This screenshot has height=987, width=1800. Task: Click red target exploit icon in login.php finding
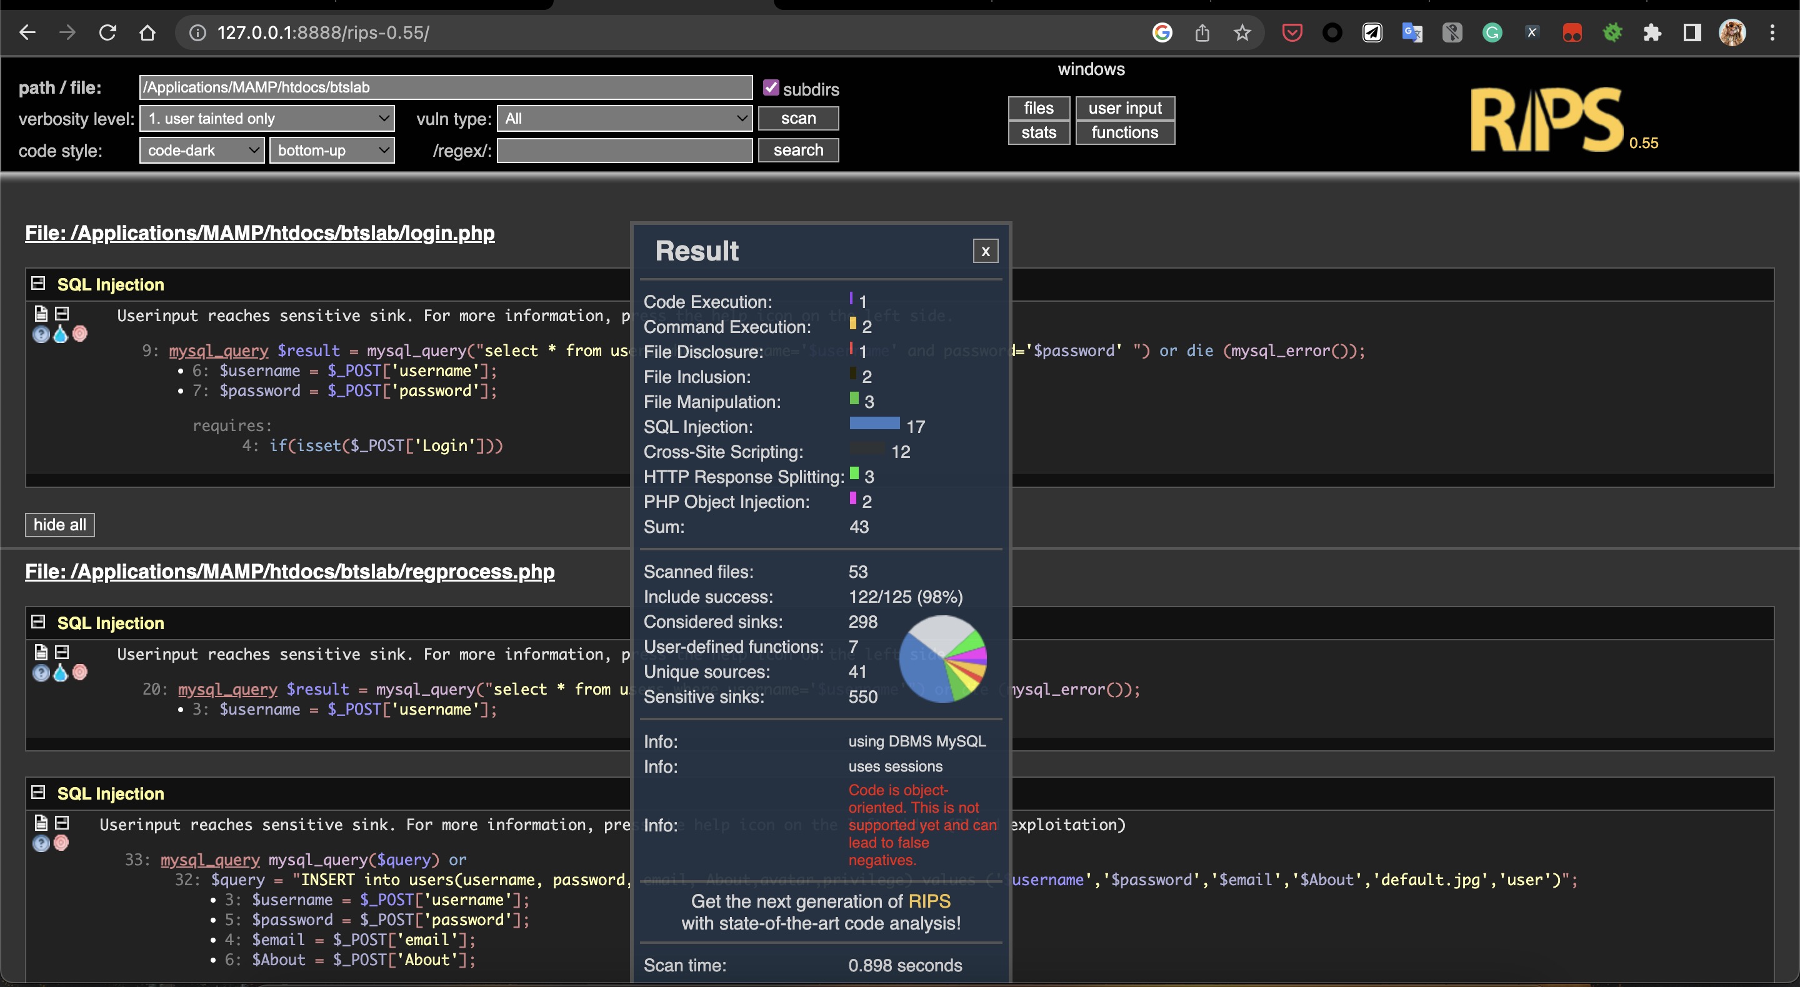click(81, 334)
